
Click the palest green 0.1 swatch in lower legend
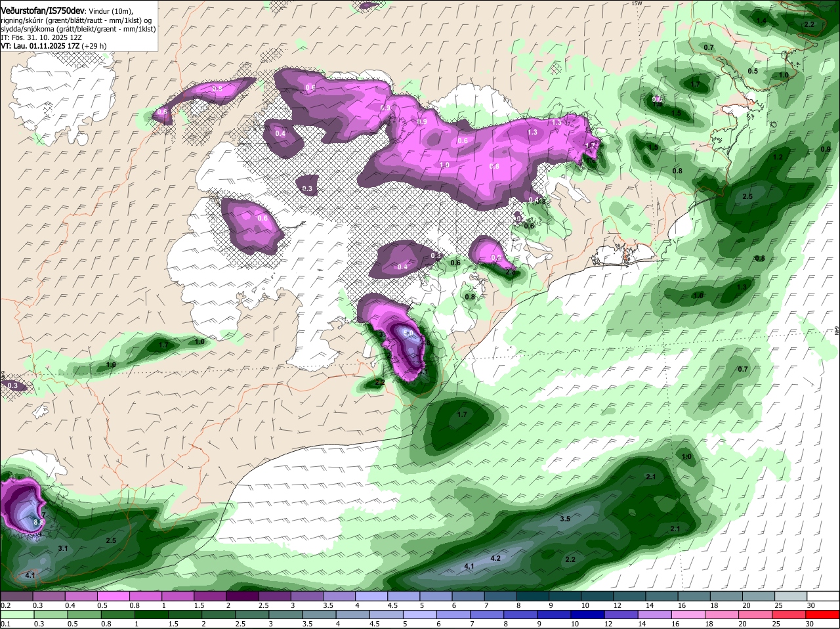[x=18, y=615]
